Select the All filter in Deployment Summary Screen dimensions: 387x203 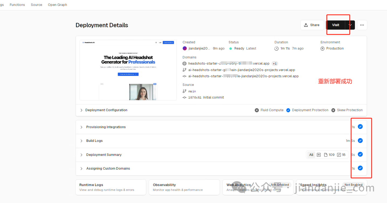click(x=311, y=155)
